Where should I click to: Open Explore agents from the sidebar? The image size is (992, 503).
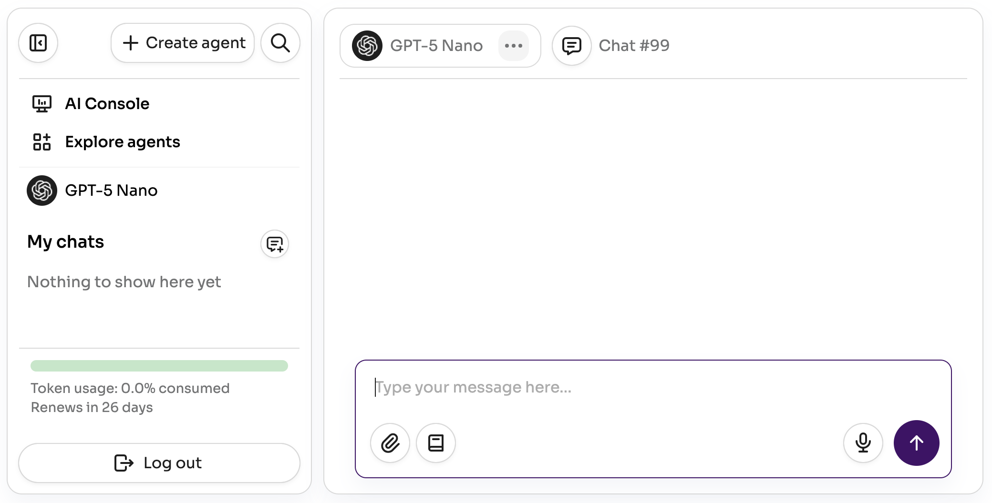122,142
